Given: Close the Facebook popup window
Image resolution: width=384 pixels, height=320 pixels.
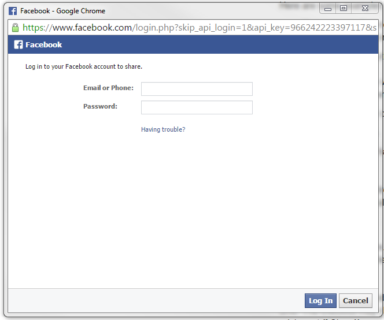Looking at the screenshot, I should [365, 9].
